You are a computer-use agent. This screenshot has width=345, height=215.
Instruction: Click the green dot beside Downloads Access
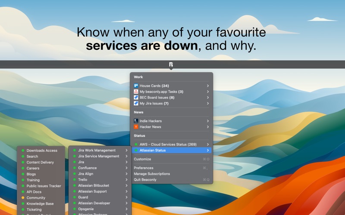click(23, 150)
